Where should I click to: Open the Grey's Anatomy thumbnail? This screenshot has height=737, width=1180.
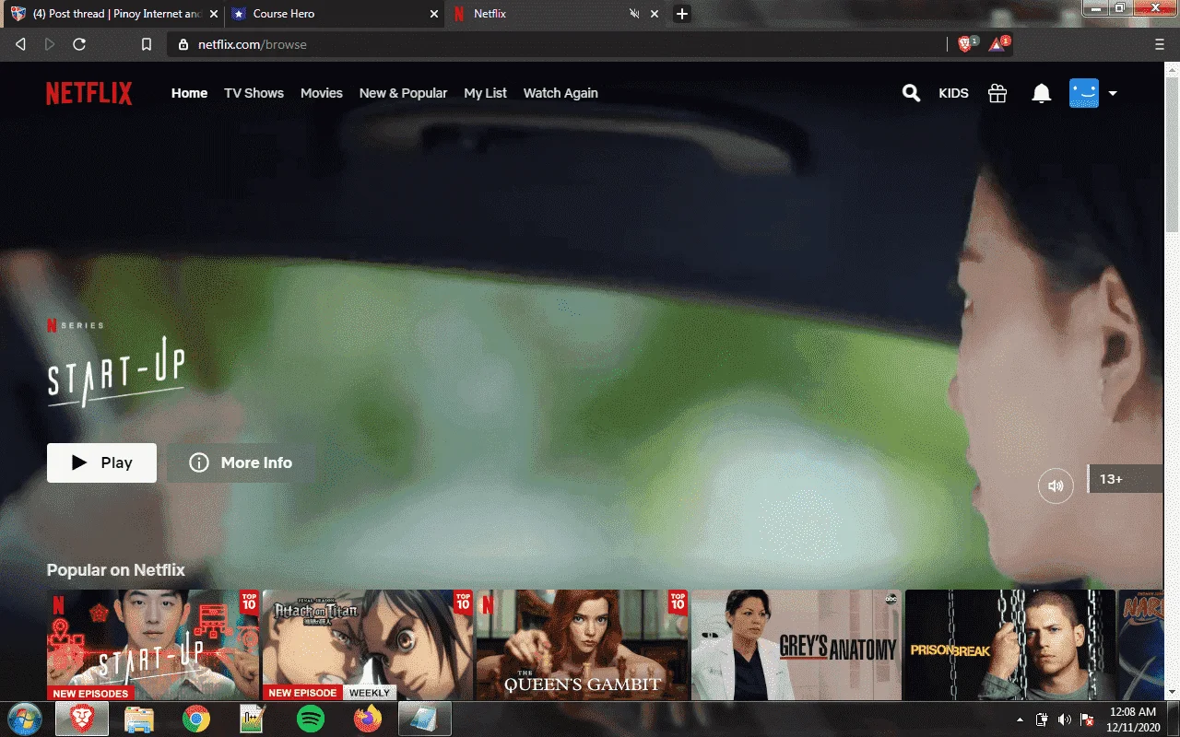[796, 645]
